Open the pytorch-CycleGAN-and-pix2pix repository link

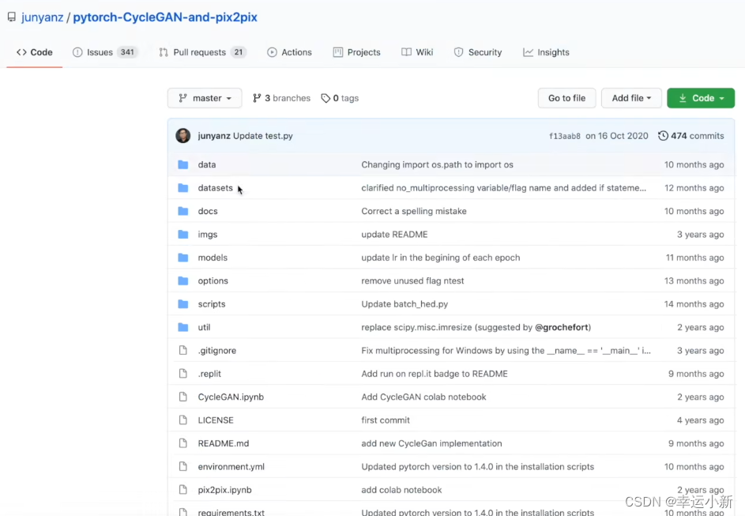(165, 17)
